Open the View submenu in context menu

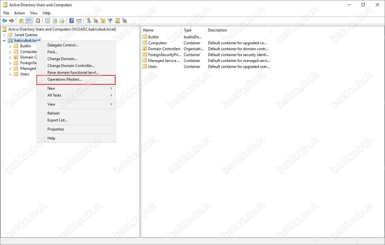click(x=76, y=104)
